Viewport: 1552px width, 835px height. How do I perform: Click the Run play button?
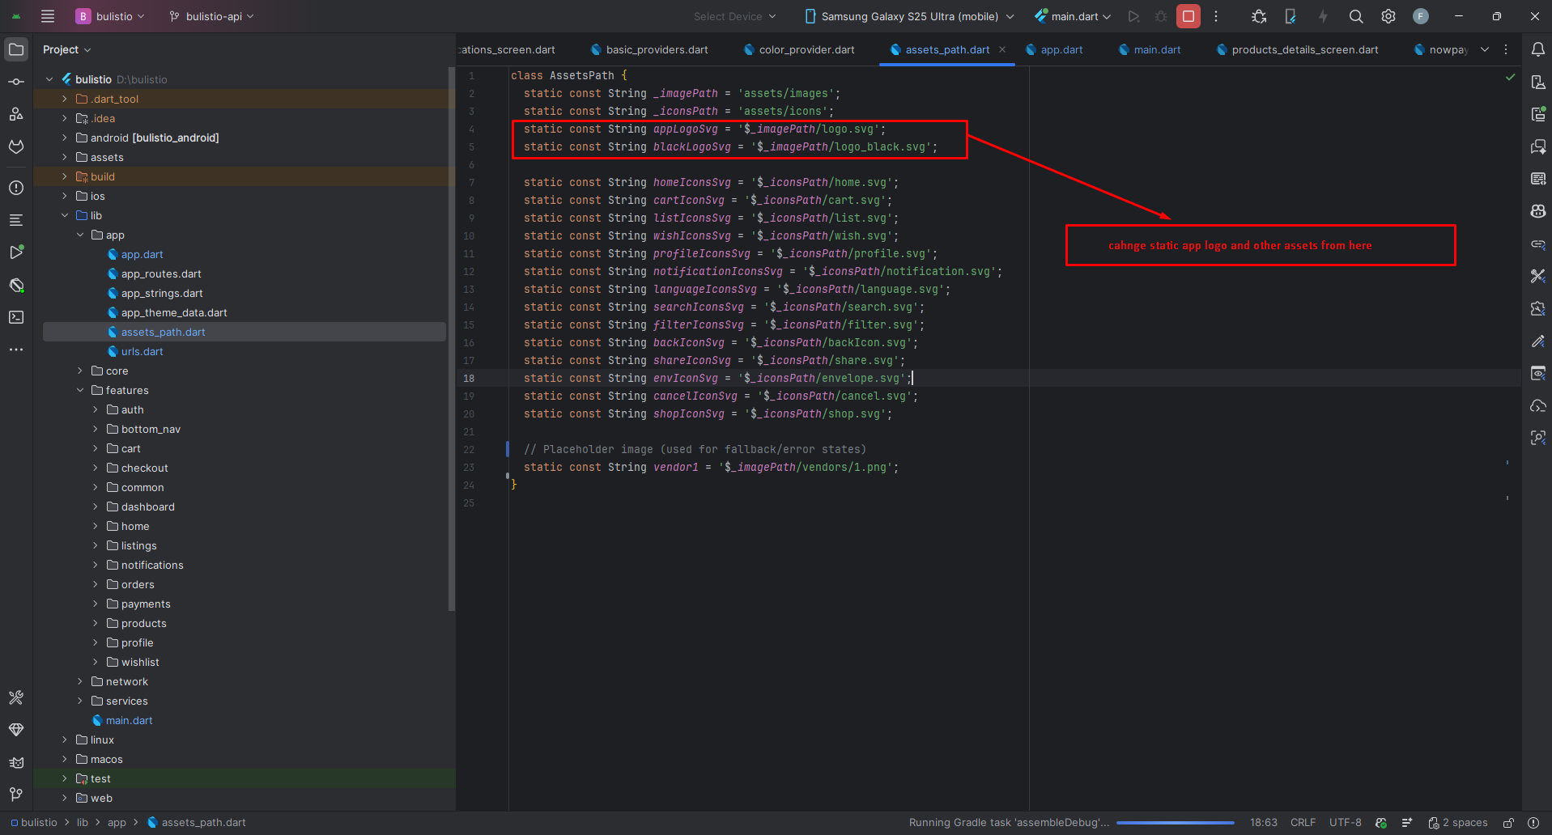1133,16
